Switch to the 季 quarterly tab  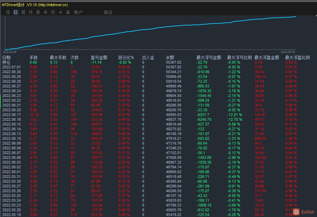tap(38, 12)
